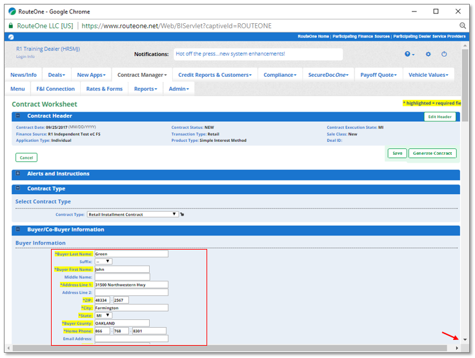Open the RouteOne Home link
The height and width of the screenshot is (358, 475).
[x=313, y=36]
